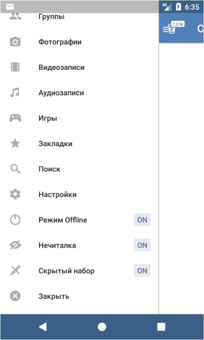Open the Закладки menu item
The width and height of the screenshot is (204, 340).
[79, 144]
